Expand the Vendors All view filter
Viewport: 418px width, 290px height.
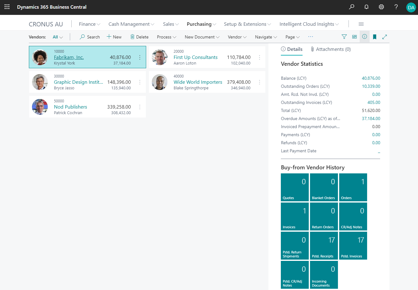click(x=58, y=37)
